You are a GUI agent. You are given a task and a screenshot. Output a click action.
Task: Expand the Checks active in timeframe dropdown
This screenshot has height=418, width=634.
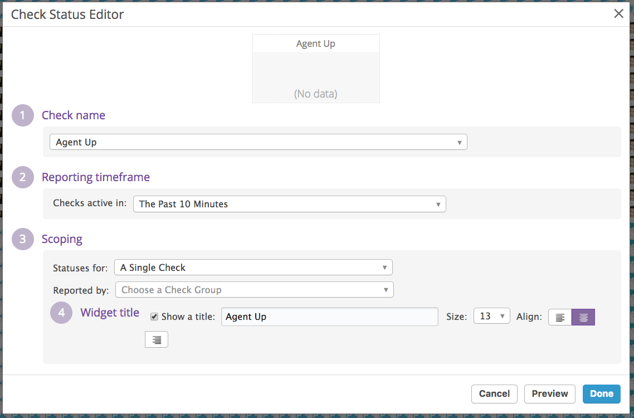pyautogui.click(x=289, y=204)
